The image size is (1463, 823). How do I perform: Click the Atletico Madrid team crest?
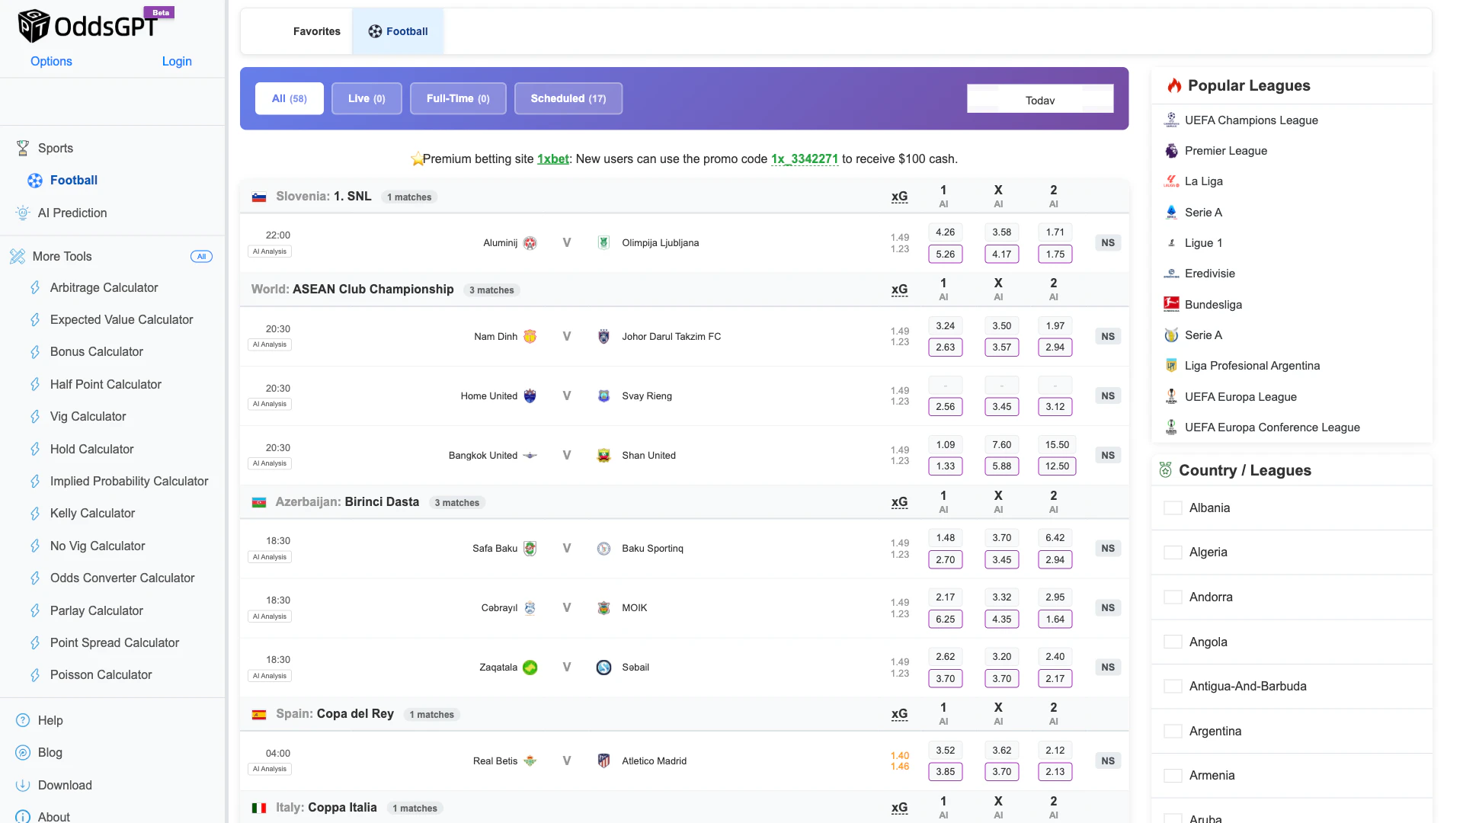603,761
